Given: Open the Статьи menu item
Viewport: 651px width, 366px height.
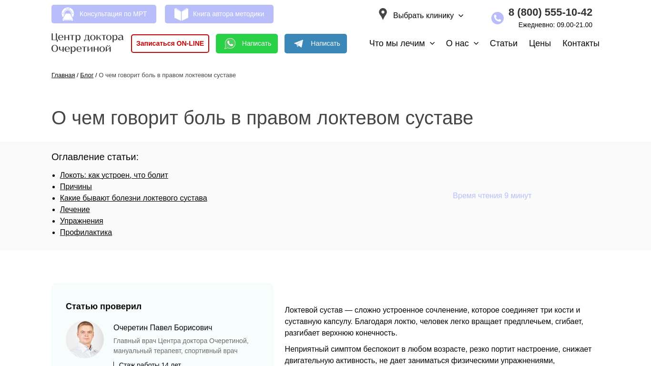Looking at the screenshot, I should tap(503, 43).
